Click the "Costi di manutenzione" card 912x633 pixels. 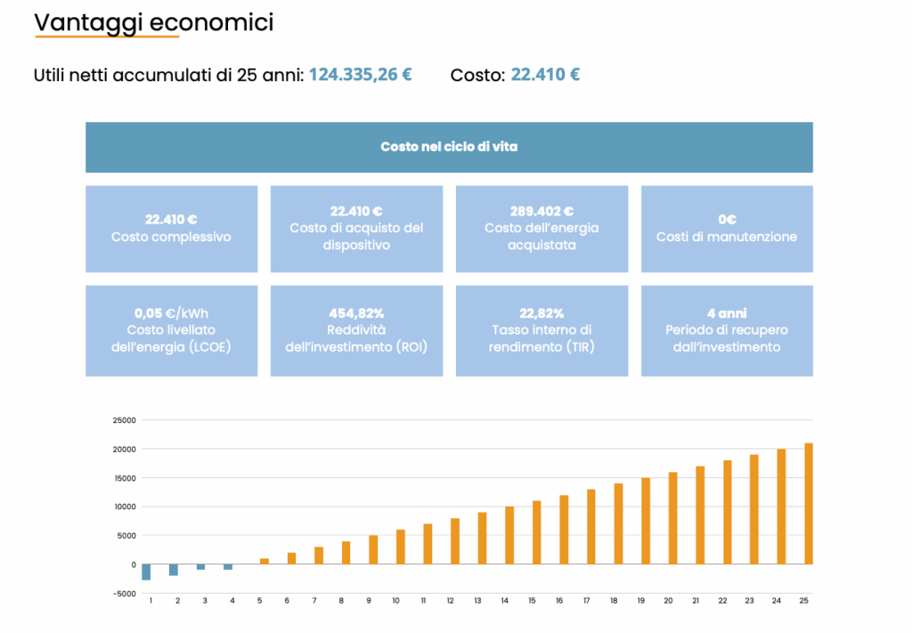(x=727, y=229)
